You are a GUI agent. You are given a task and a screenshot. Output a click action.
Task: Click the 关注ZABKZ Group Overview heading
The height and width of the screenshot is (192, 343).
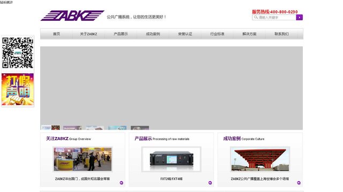pyautogui.click(x=69, y=139)
